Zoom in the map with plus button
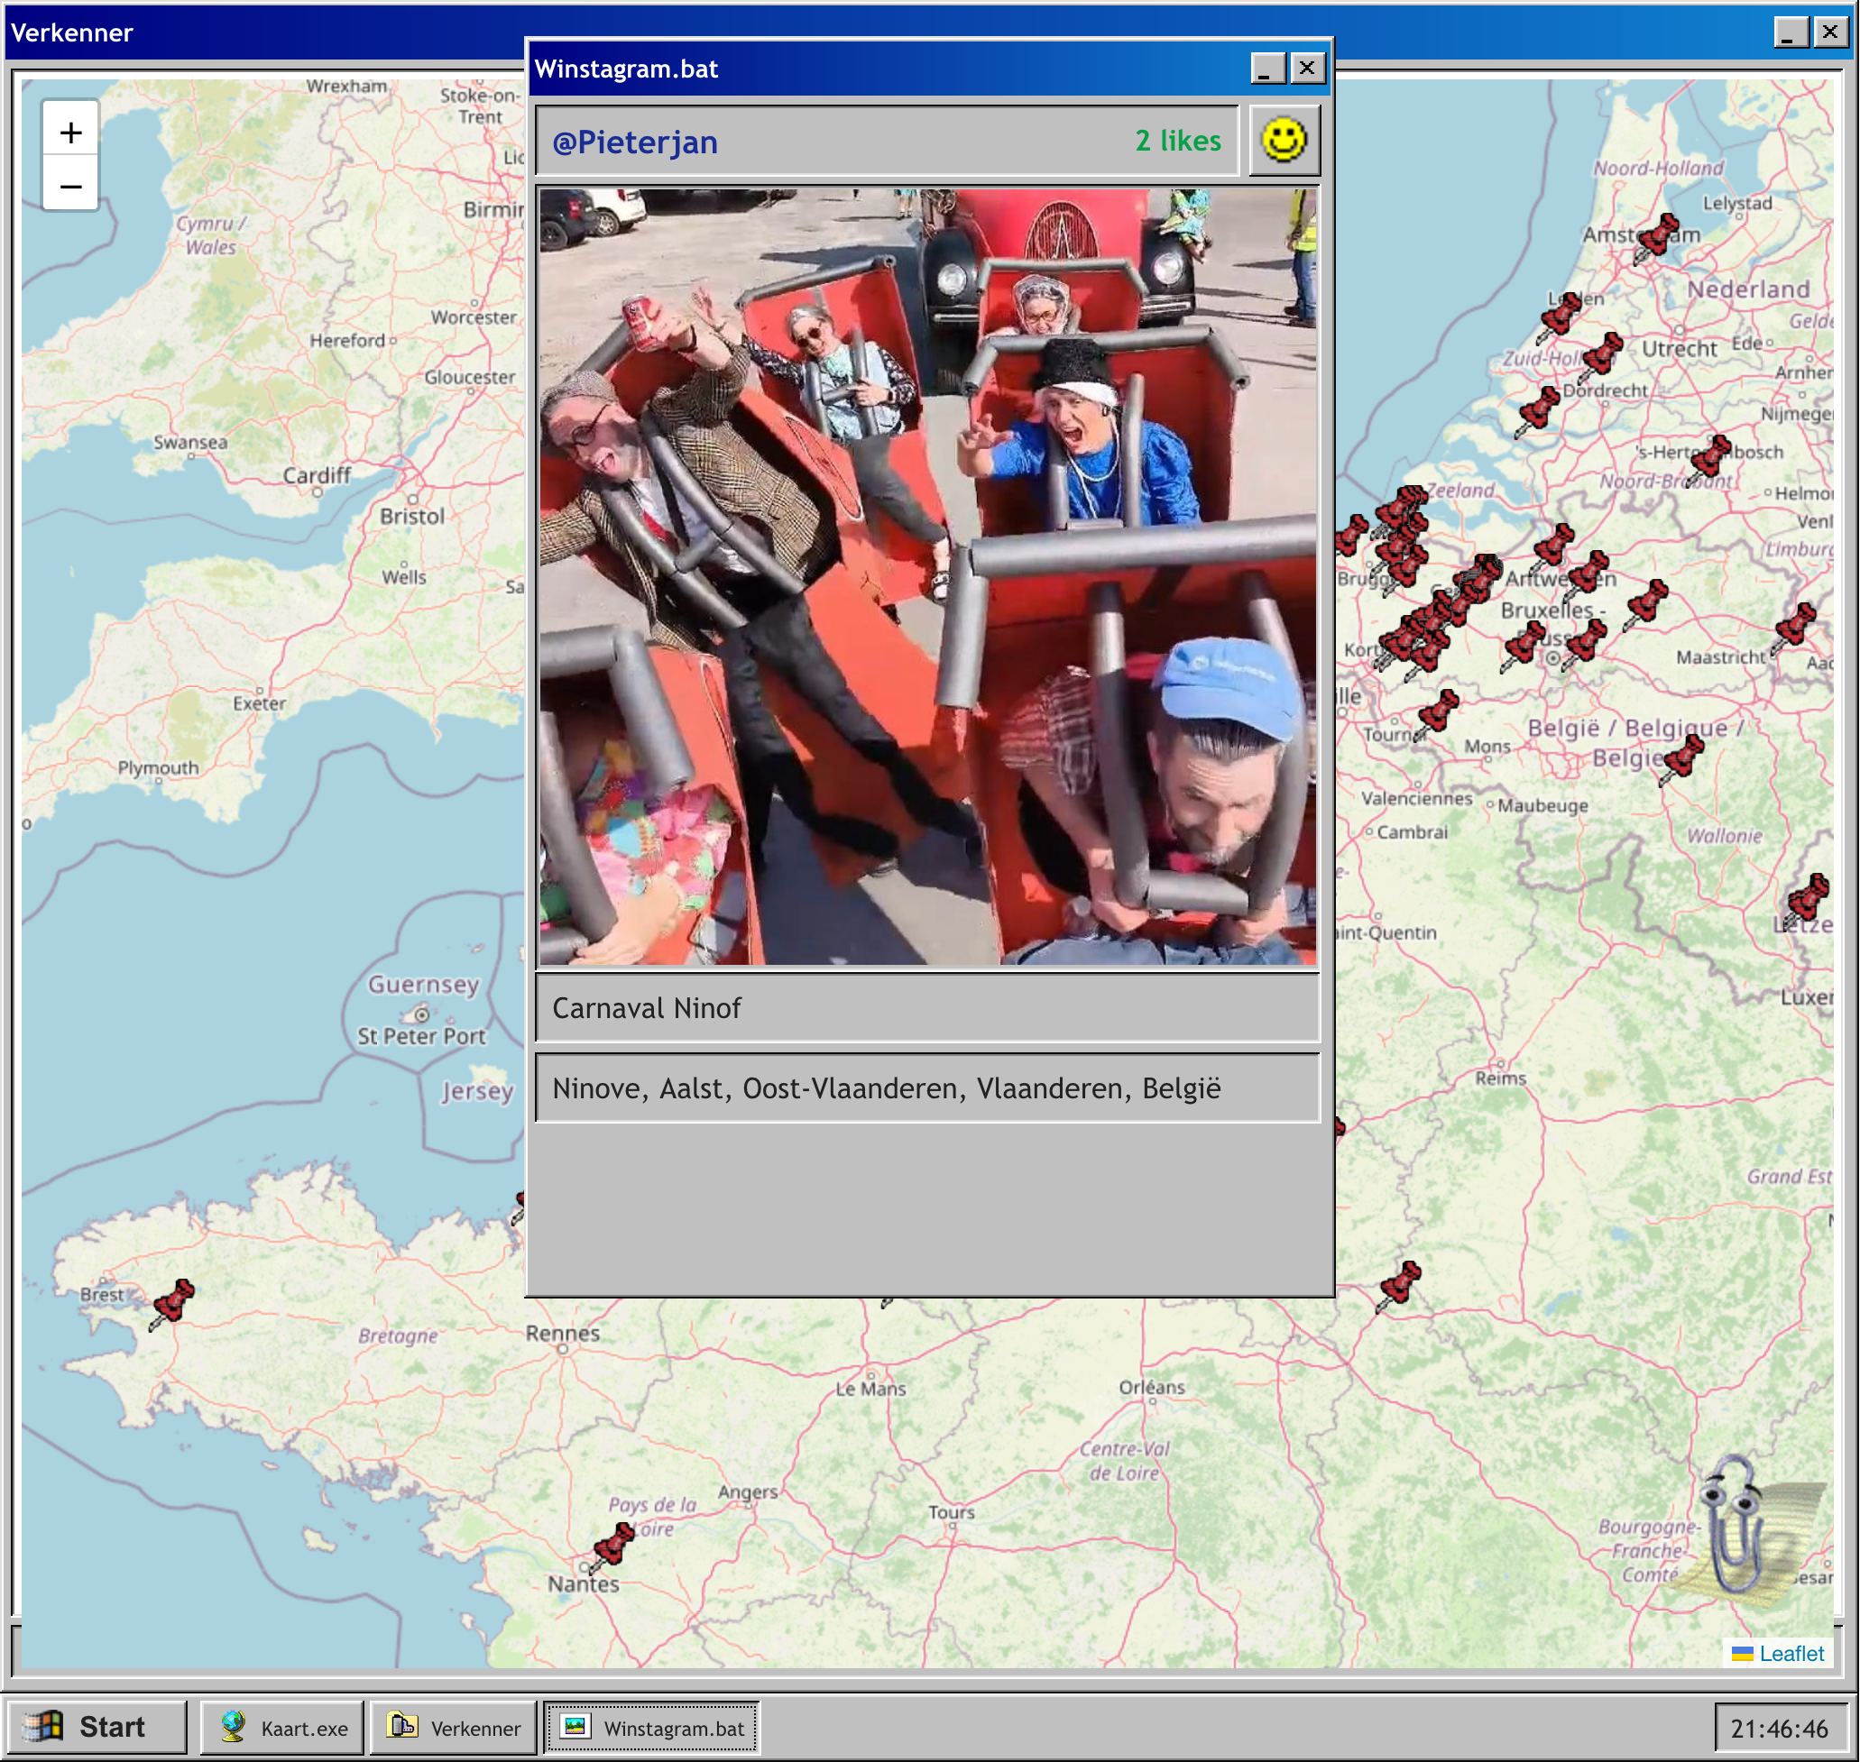 coord(70,133)
